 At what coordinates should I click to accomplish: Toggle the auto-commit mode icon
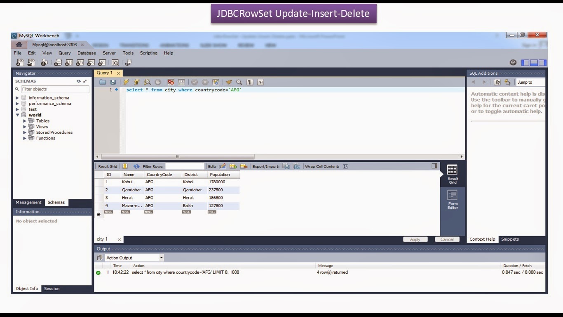[216, 82]
